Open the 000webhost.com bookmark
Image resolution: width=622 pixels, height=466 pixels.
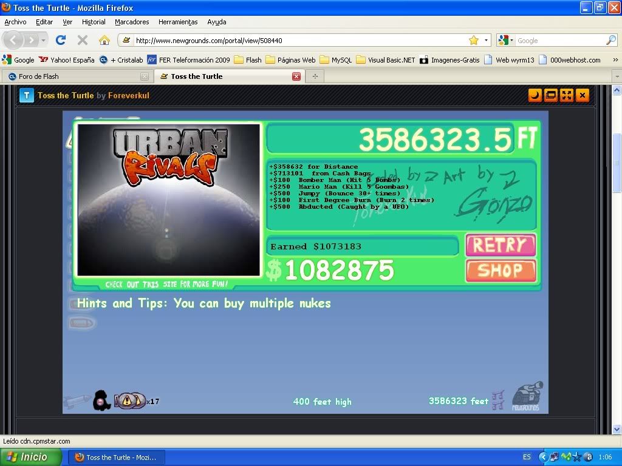(570, 60)
